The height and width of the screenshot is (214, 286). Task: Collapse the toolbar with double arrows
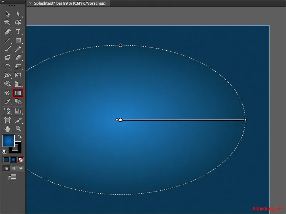click(x=3, y=1)
